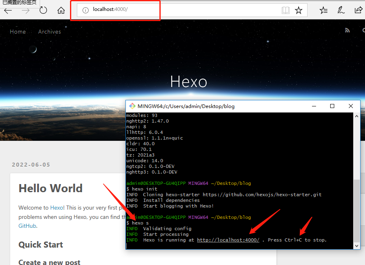This screenshot has width=365, height=265.
Task: Minimize the MINGW64 terminal window
Action: point(314,106)
